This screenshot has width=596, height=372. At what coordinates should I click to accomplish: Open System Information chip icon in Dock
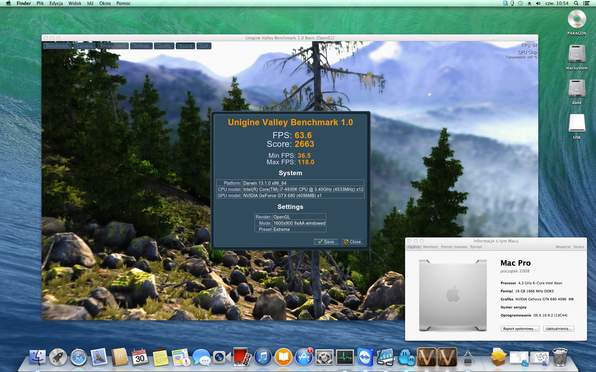pos(468,357)
